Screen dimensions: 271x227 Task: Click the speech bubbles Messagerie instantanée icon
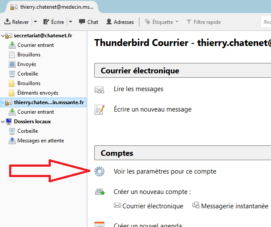(x=196, y=205)
